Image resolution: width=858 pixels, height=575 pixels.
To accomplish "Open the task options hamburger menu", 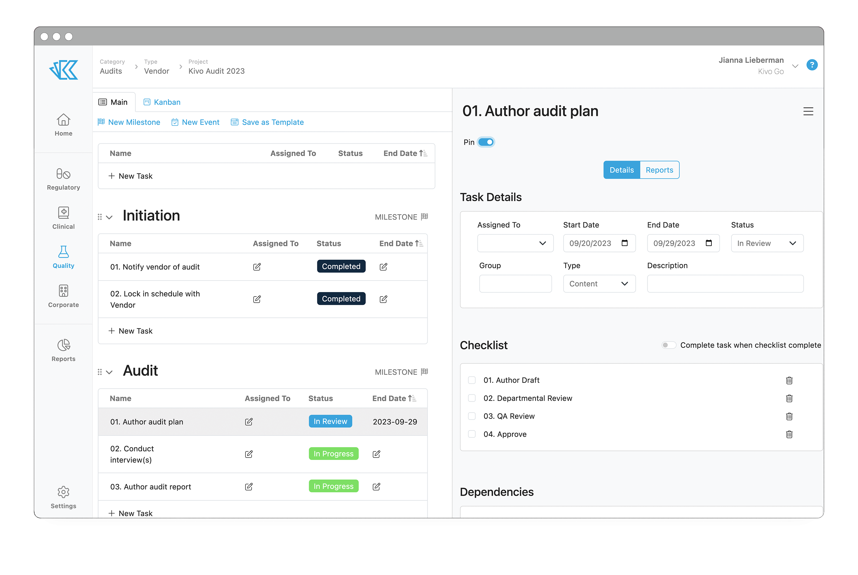I will (809, 111).
